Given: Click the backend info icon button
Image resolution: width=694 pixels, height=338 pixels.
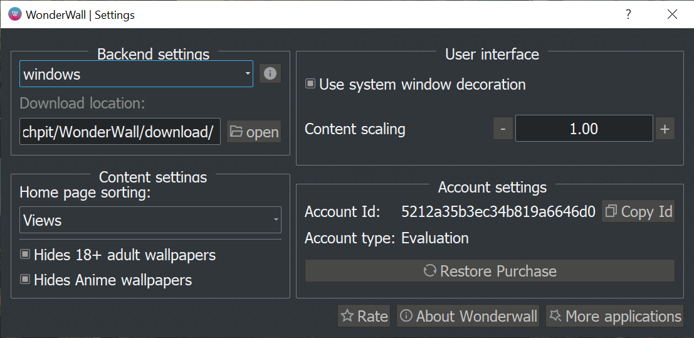Looking at the screenshot, I should click(270, 74).
